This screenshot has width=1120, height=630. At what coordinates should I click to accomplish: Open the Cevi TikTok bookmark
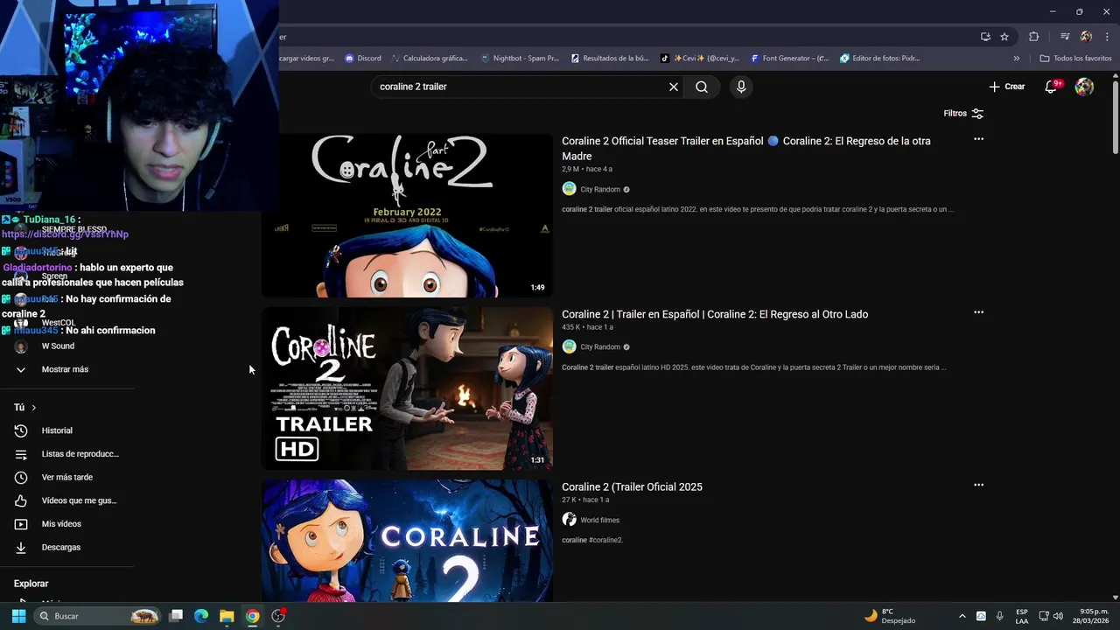point(700,59)
